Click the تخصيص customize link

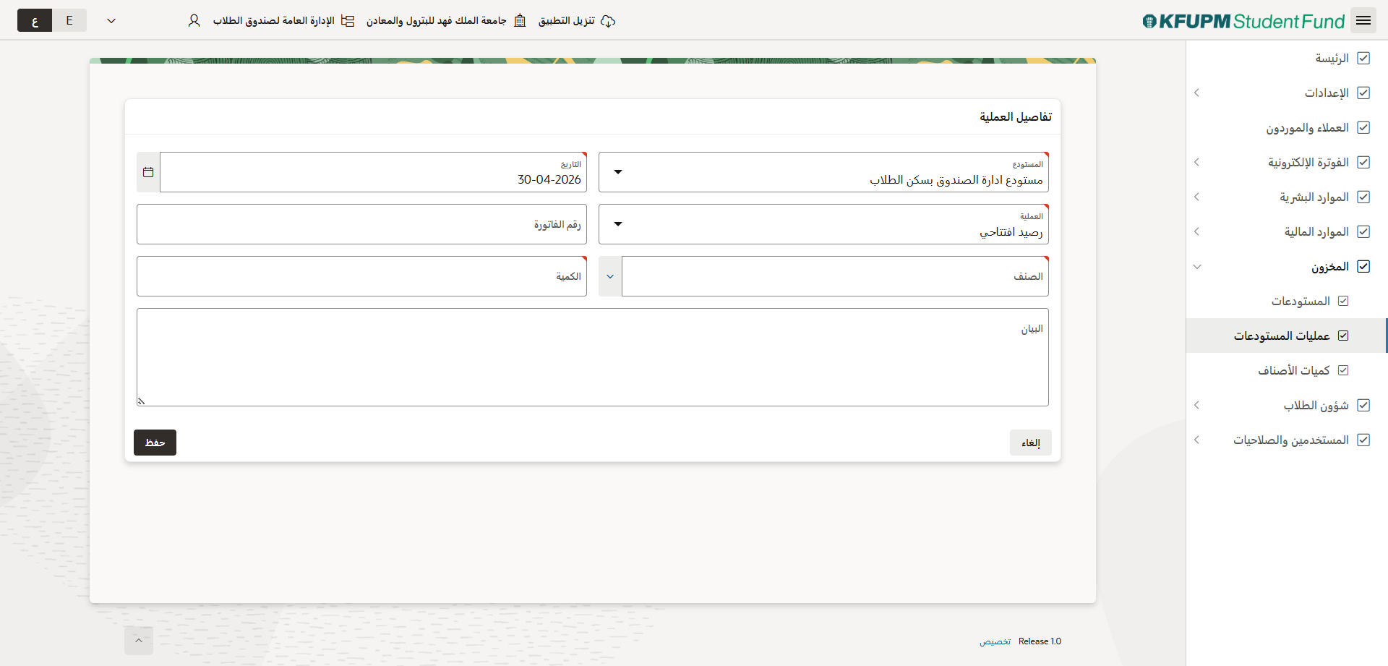tap(995, 641)
